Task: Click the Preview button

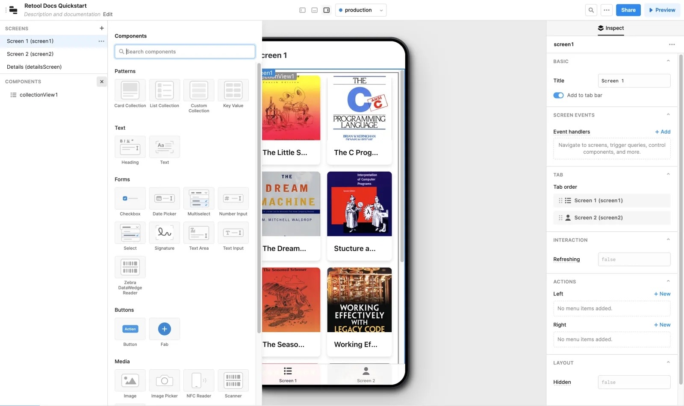Action: [662, 10]
